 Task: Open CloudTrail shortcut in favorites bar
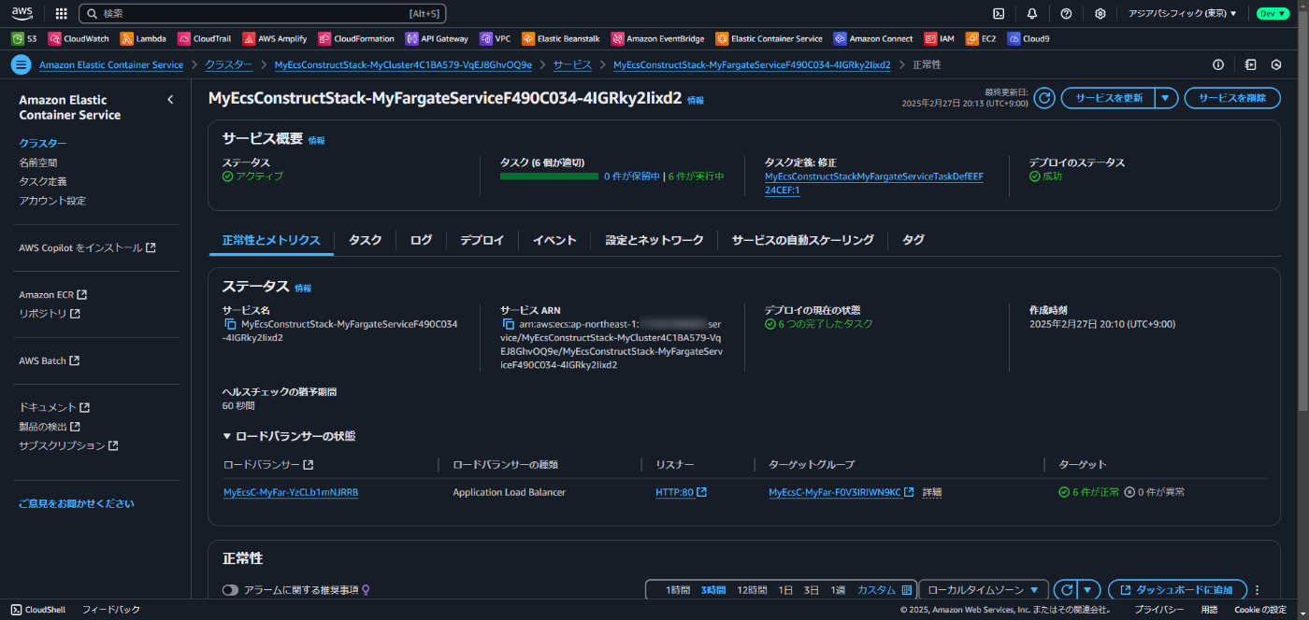pyautogui.click(x=205, y=39)
